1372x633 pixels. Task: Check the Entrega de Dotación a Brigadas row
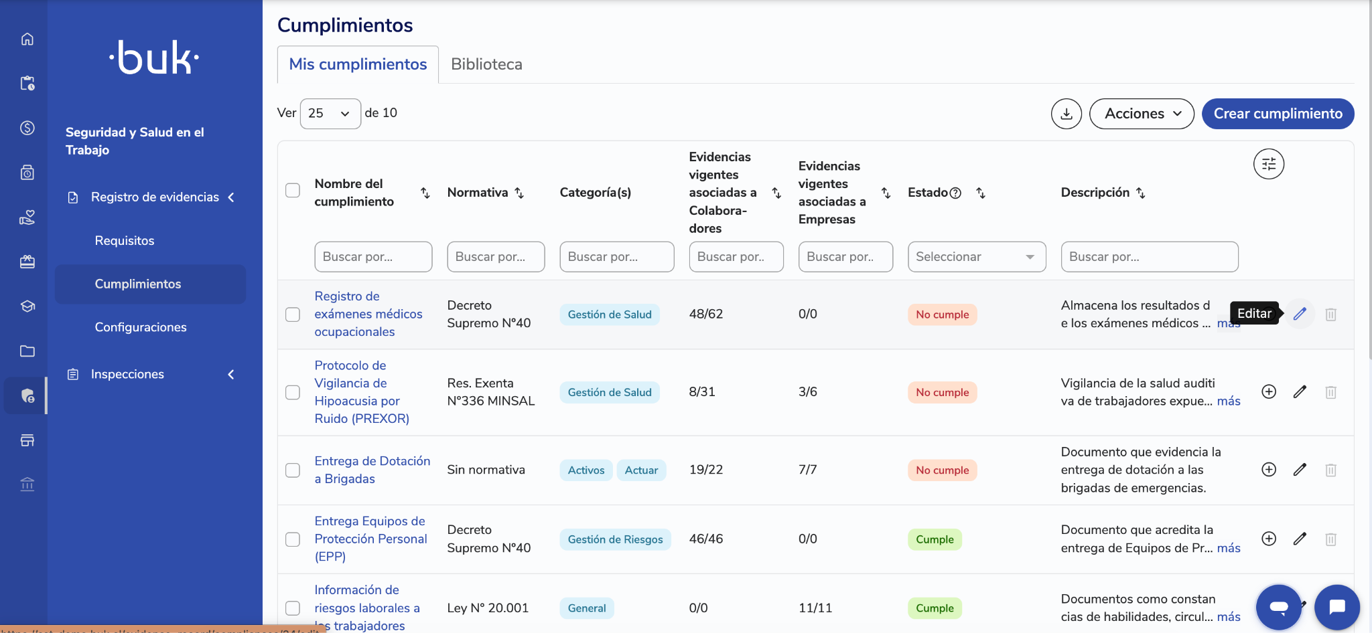pyautogui.click(x=293, y=470)
